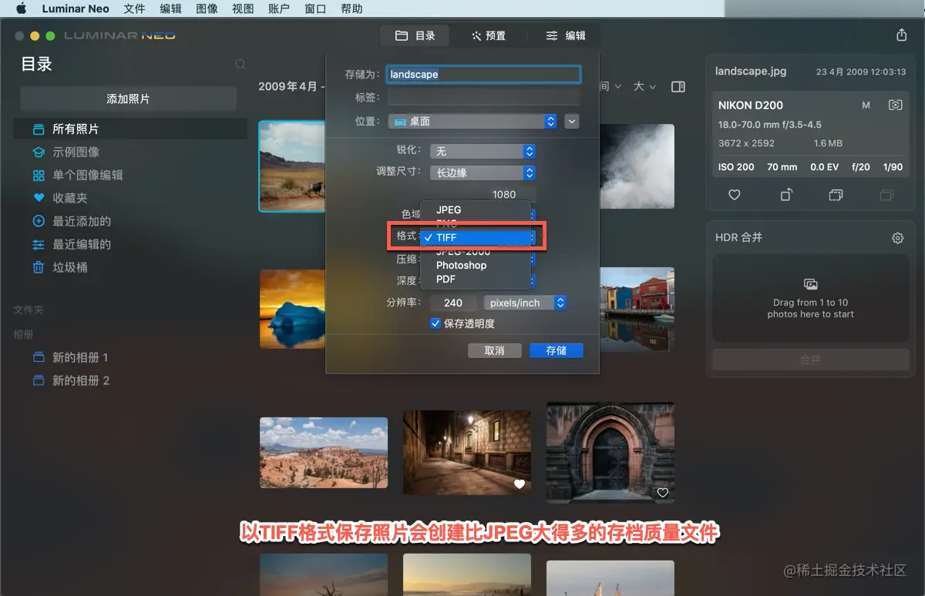Click the 2009年4月 date header
The image size is (925, 596).
pos(288,87)
